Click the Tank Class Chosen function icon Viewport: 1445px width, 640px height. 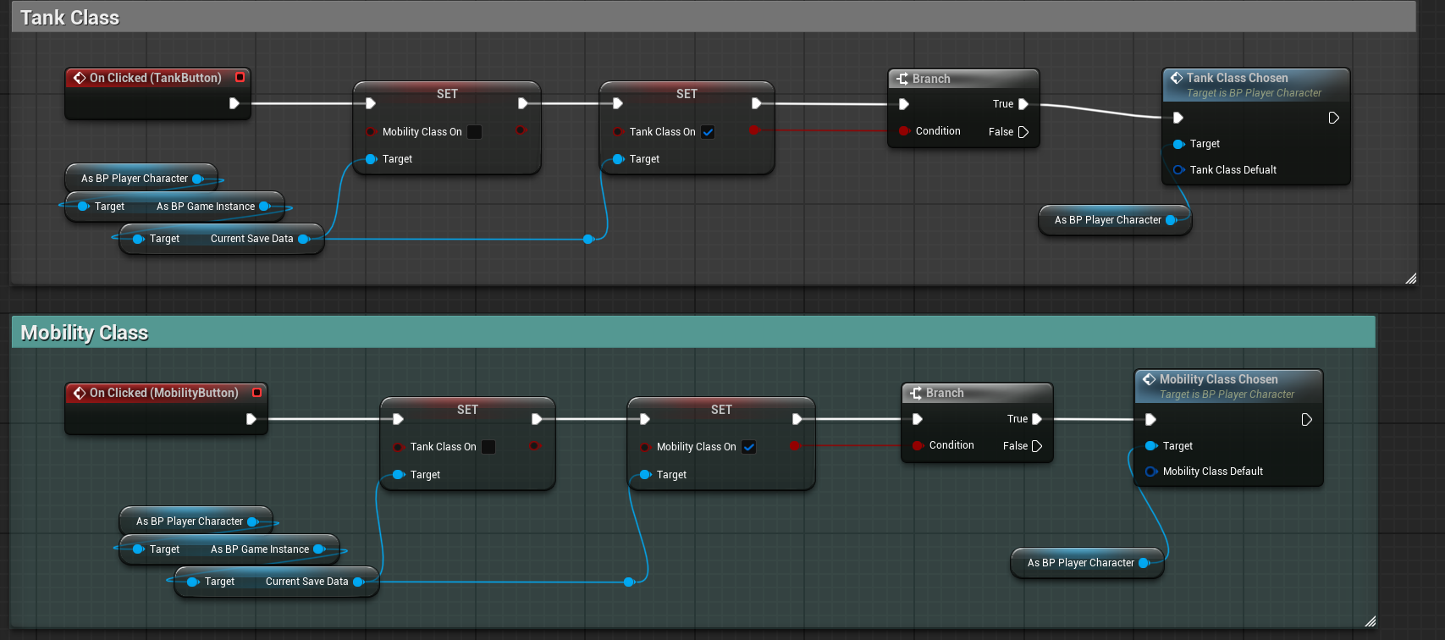click(x=1177, y=78)
